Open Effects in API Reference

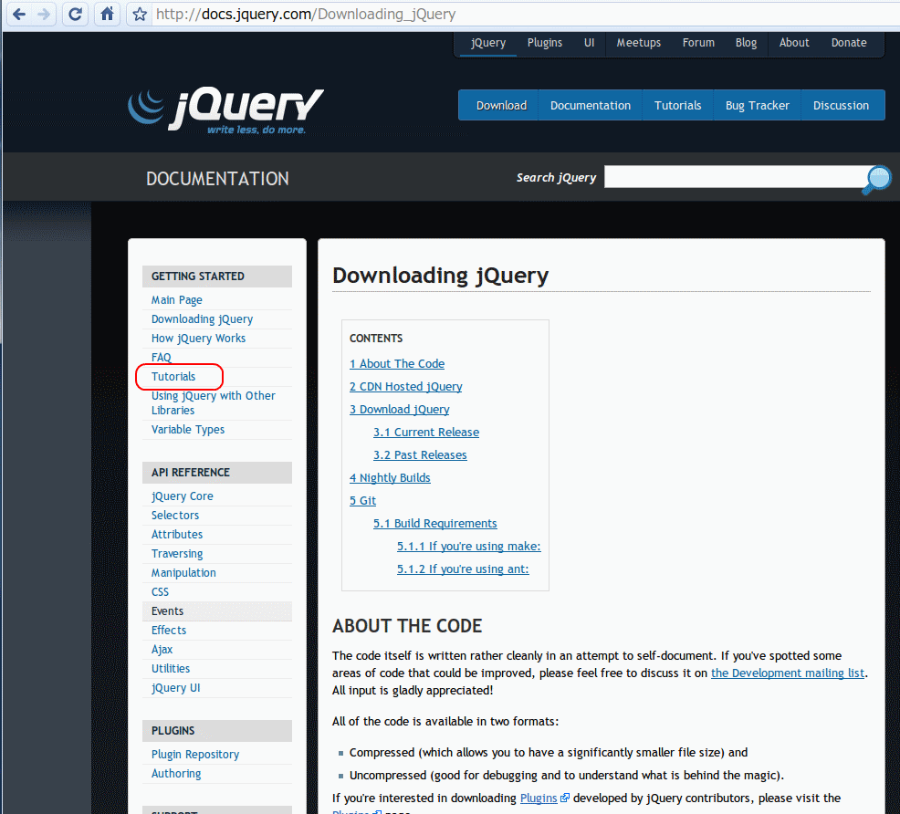[169, 631]
